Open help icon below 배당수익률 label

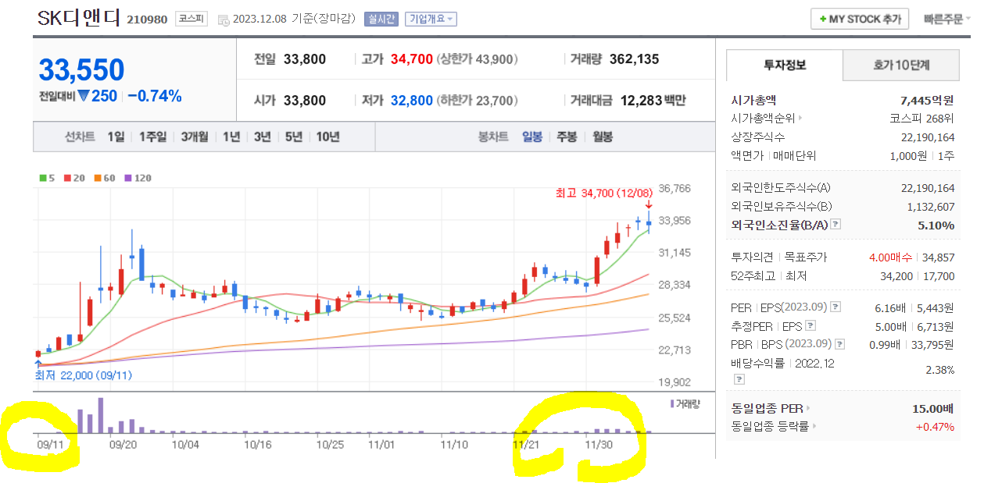[x=739, y=379]
